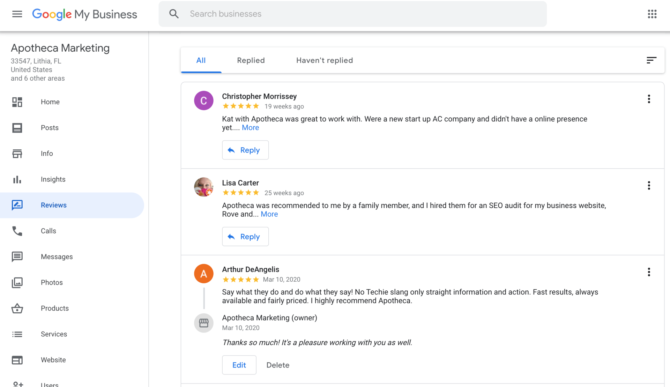Reply to Christopher Morrissey's review

[x=245, y=150]
